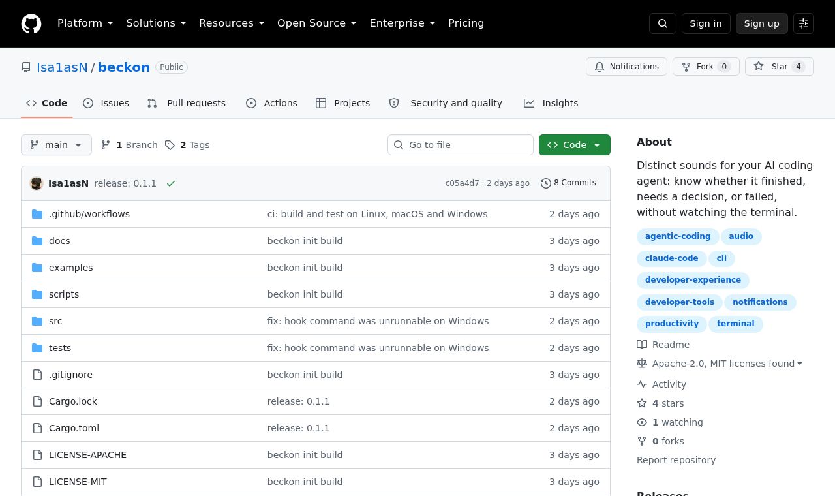
Task: Click the LICENSE-APACHE file icon
Action: pos(37,455)
